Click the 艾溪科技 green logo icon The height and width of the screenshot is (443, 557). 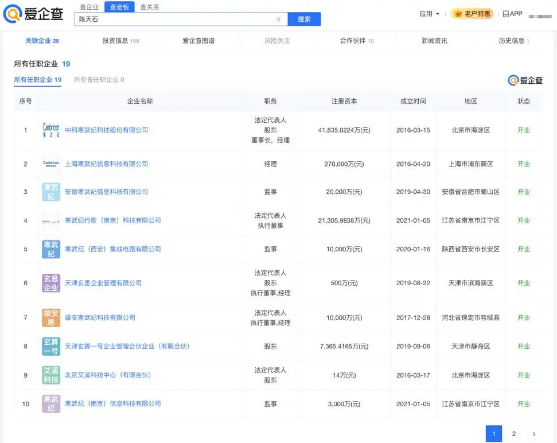51,375
